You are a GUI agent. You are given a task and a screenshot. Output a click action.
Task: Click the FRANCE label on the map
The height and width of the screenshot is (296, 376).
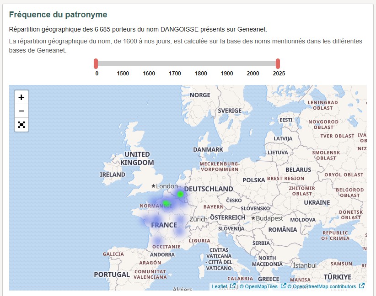(x=164, y=225)
